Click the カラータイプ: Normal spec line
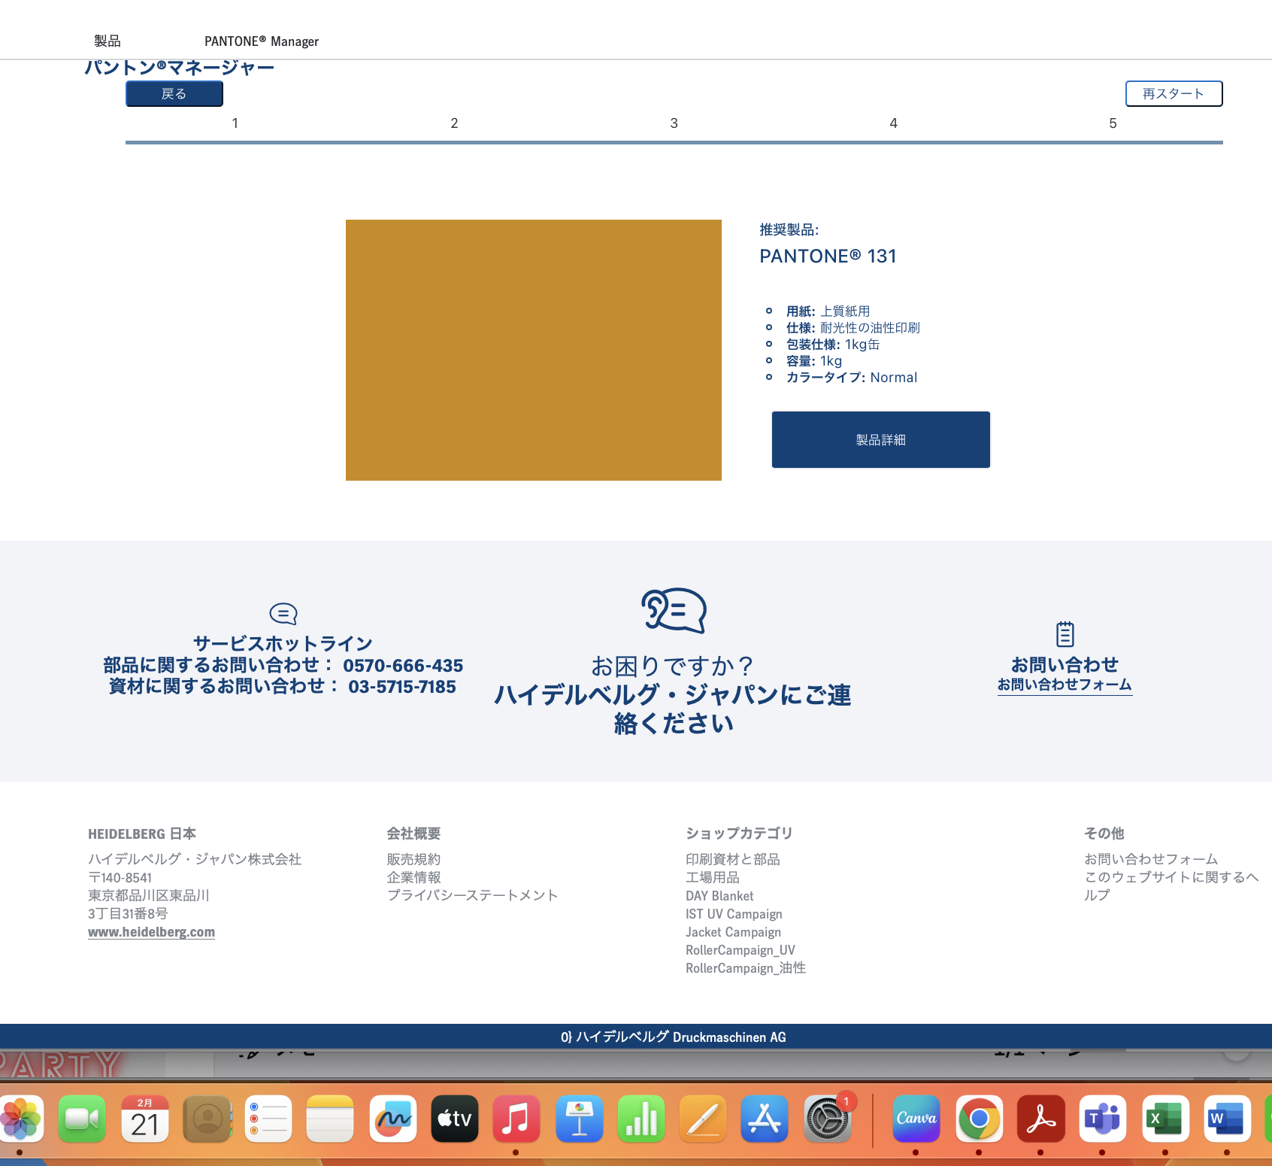Viewport: 1272px width, 1166px height. coord(851,378)
